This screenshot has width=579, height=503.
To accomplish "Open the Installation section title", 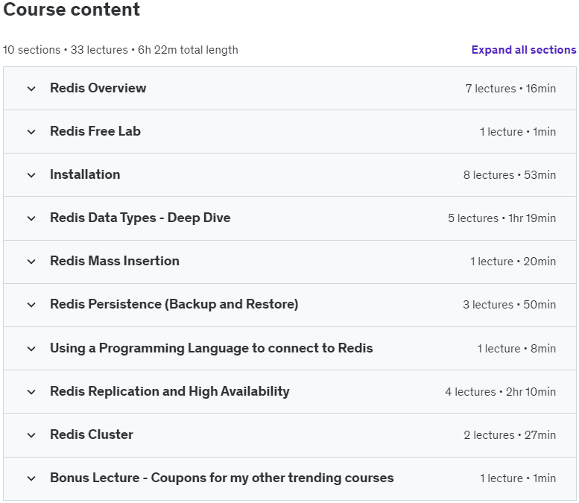I will click(x=85, y=174).
